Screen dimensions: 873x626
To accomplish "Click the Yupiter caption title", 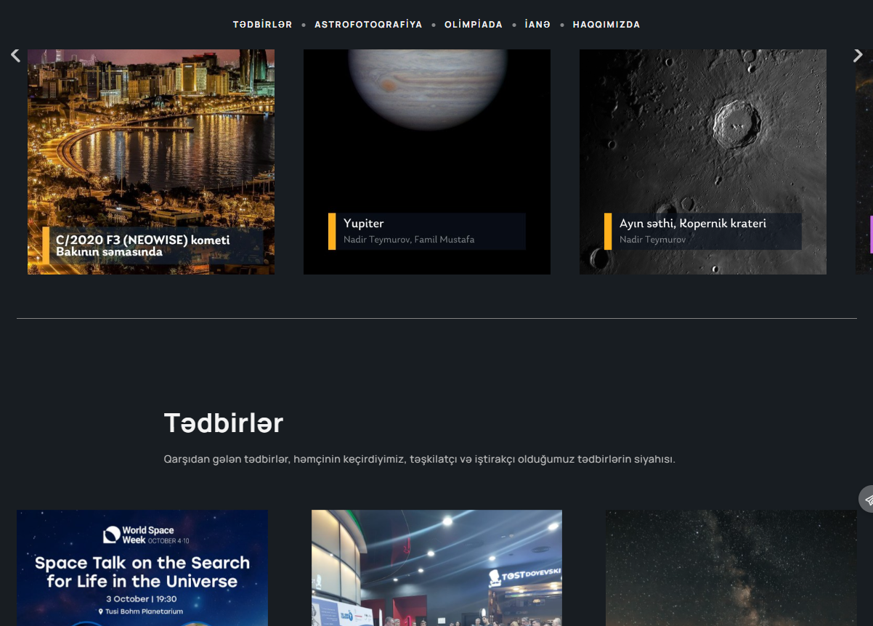I will click(363, 223).
